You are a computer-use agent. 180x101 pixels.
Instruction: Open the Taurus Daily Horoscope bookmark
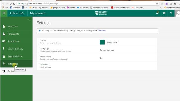(x=39, y=8)
